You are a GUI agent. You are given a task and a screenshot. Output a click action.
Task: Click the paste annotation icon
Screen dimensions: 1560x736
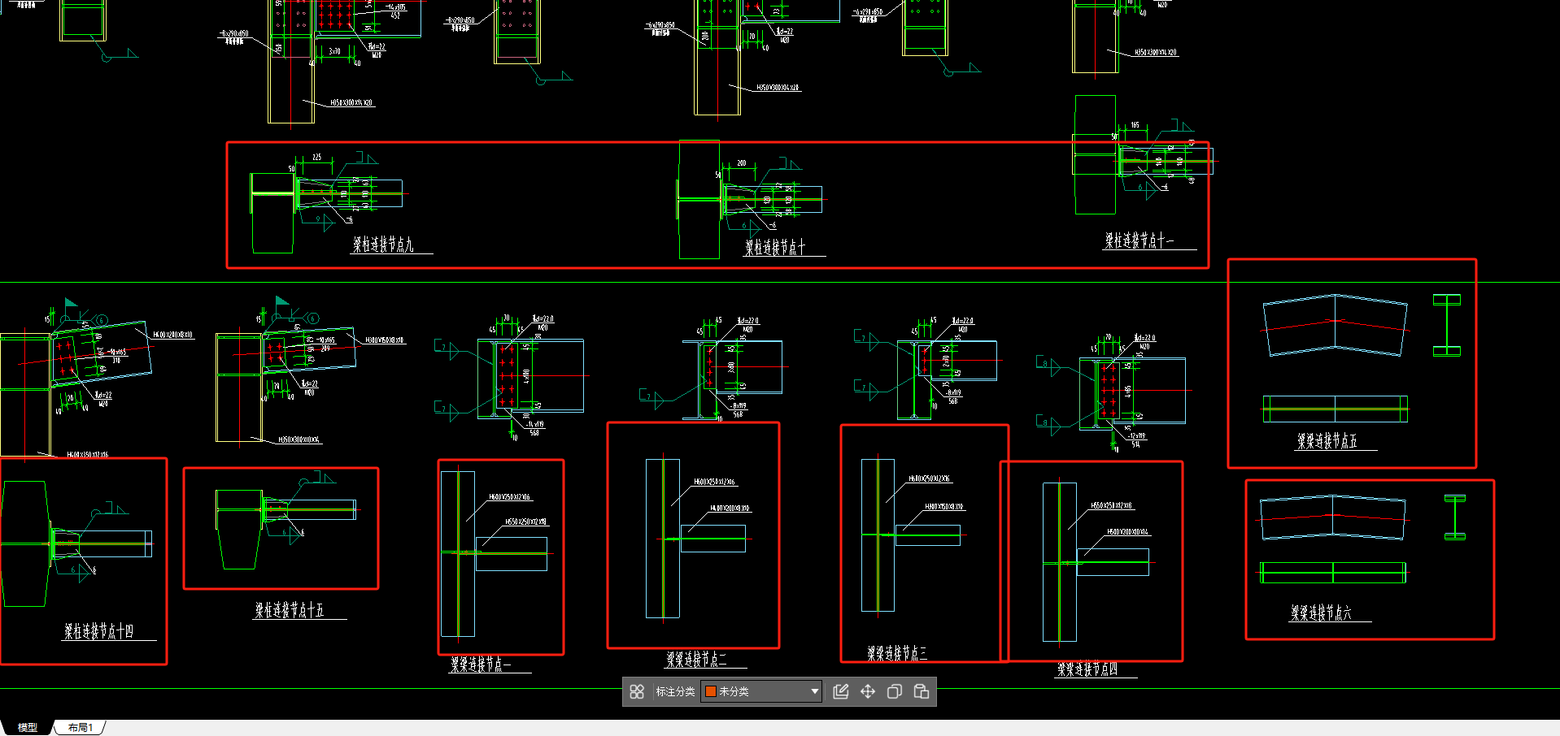pos(922,691)
